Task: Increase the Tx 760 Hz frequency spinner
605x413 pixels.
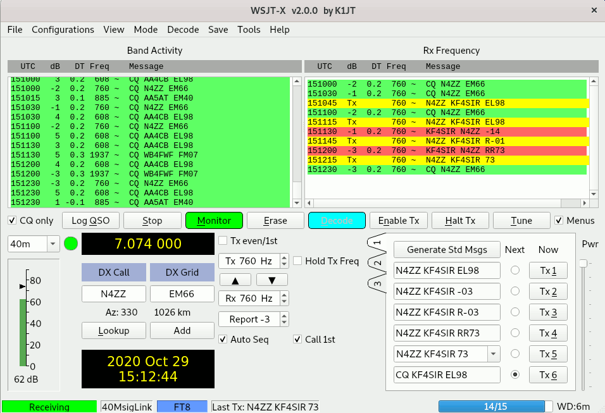Action: [284, 257]
